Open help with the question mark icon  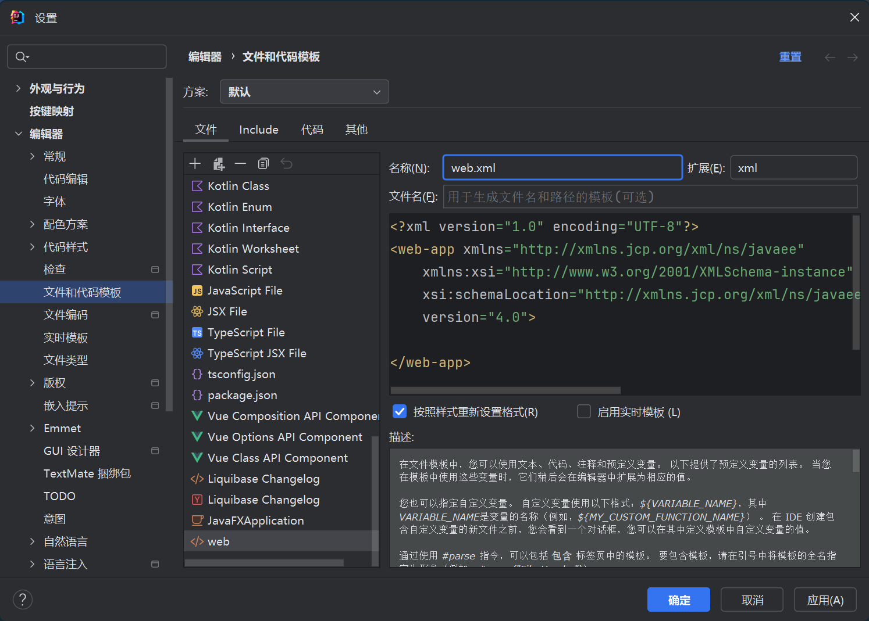[x=23, y=600]
